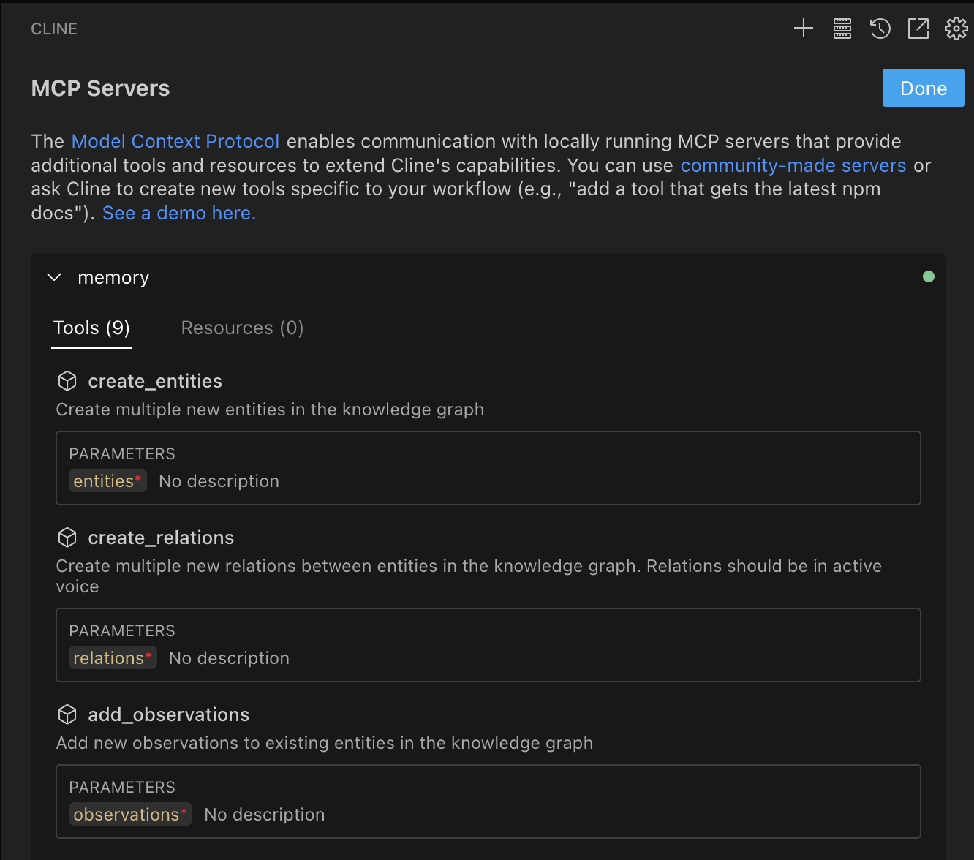
Task: Open Cline settings via the gear icon
Action: 956,29
